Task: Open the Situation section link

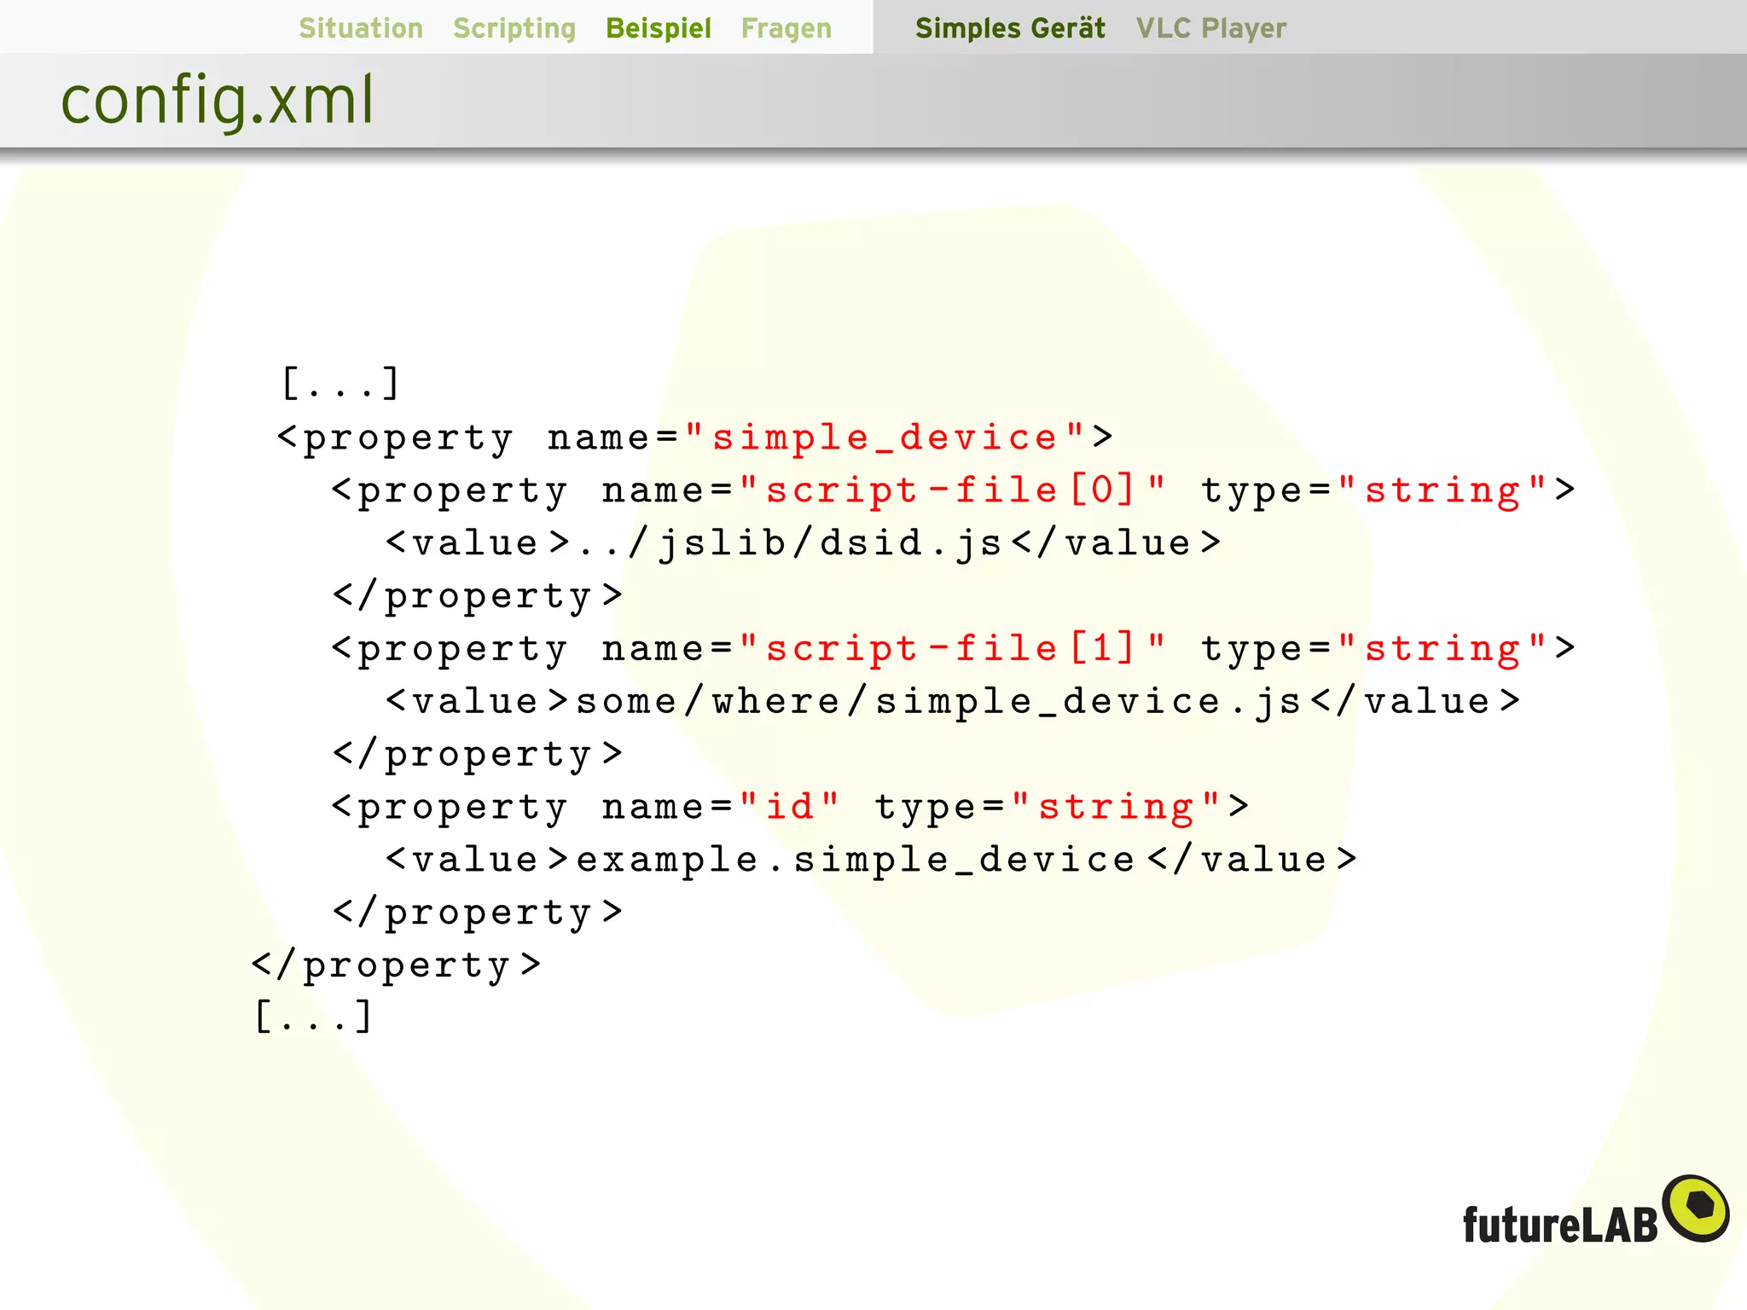Action: [361, 28]
